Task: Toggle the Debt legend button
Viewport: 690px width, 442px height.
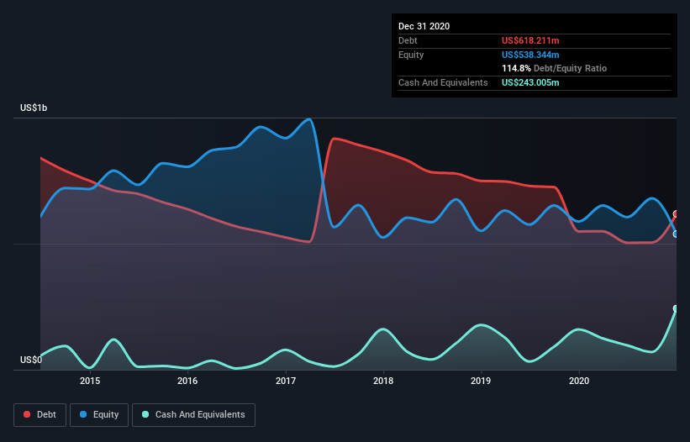Action: (x=40, y=415)
